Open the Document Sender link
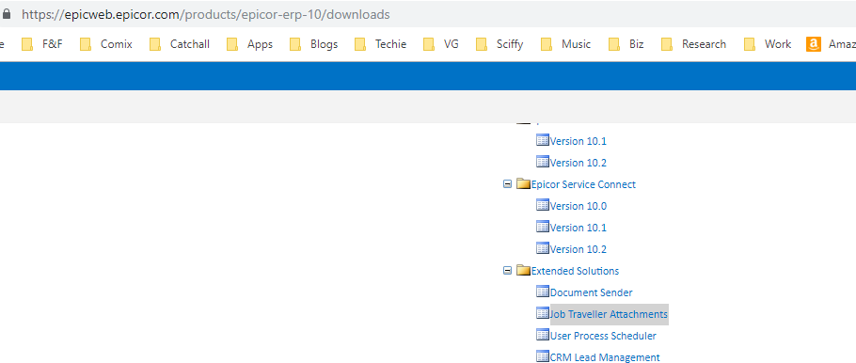The height and width of the screenshot is (363, 856). tap(592, 292)
